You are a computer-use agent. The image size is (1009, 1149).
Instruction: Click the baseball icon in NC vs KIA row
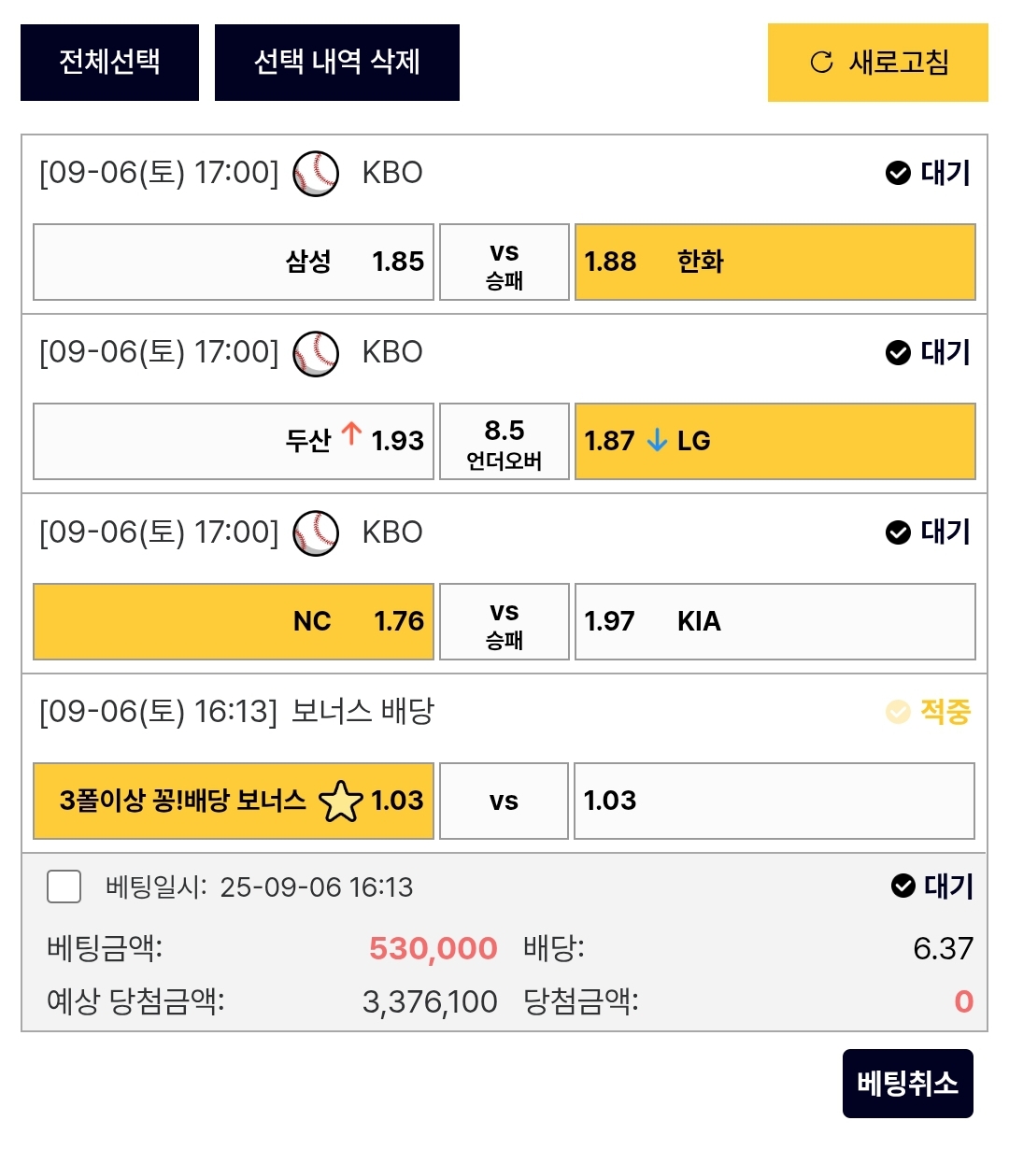tap(316, 533)
